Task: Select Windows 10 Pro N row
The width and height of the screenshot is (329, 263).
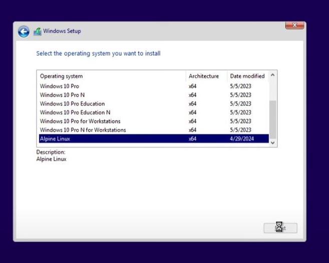Action: (154, 95)
